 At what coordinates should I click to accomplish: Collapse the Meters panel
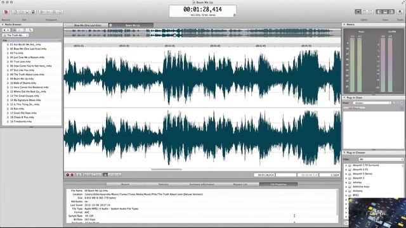tap(344, 25)
